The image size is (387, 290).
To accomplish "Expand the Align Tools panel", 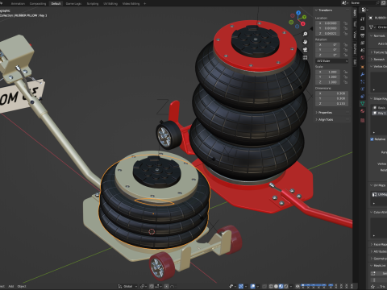I will coord(324,119).
